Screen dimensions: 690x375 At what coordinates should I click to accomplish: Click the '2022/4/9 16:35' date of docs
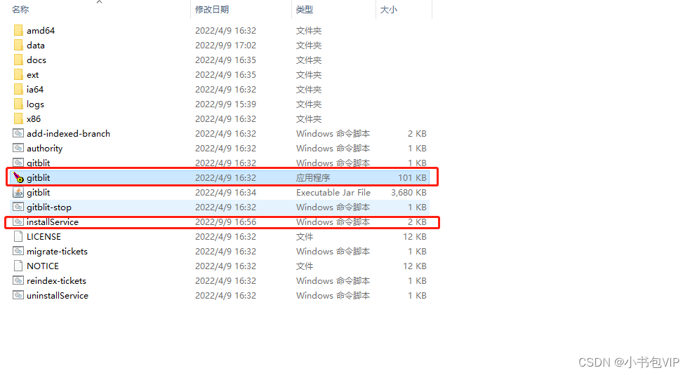pyautogui.click(x=225, y=60)
